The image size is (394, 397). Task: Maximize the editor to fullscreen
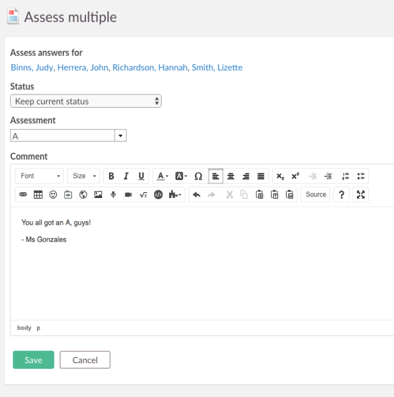coord(360,195)
